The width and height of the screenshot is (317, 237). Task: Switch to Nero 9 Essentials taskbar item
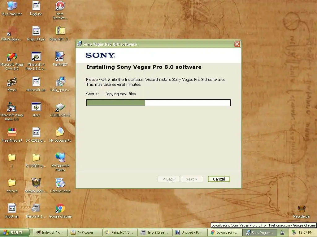155,232
